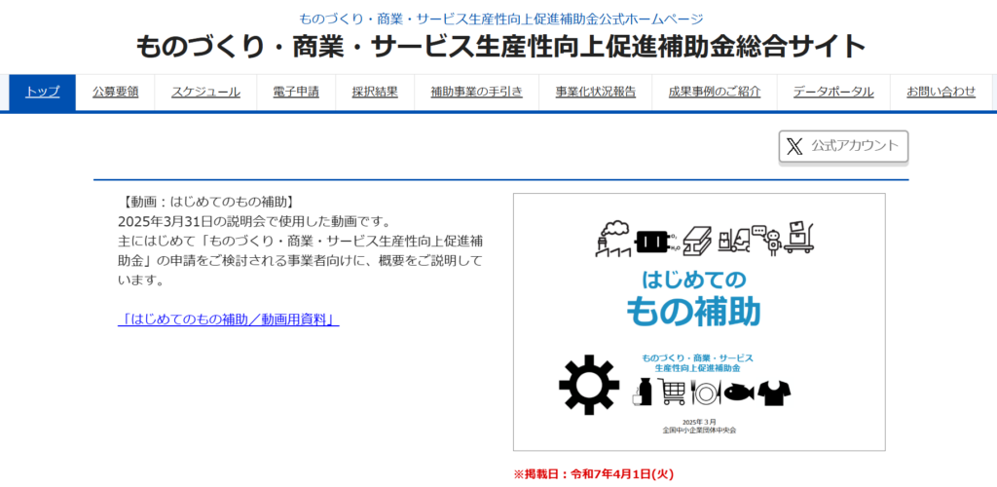Click the shopping cart icon in the thumbnail
The width and height of the screenshot is (997, 487).
[674, 392]
